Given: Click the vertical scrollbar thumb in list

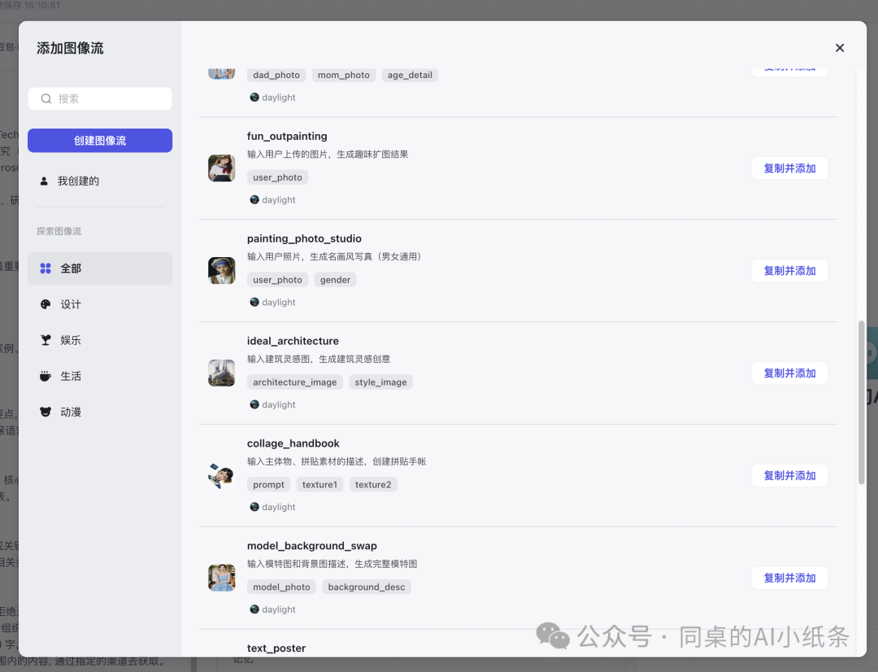Looking at the screenshot, I should coord(861,403).
